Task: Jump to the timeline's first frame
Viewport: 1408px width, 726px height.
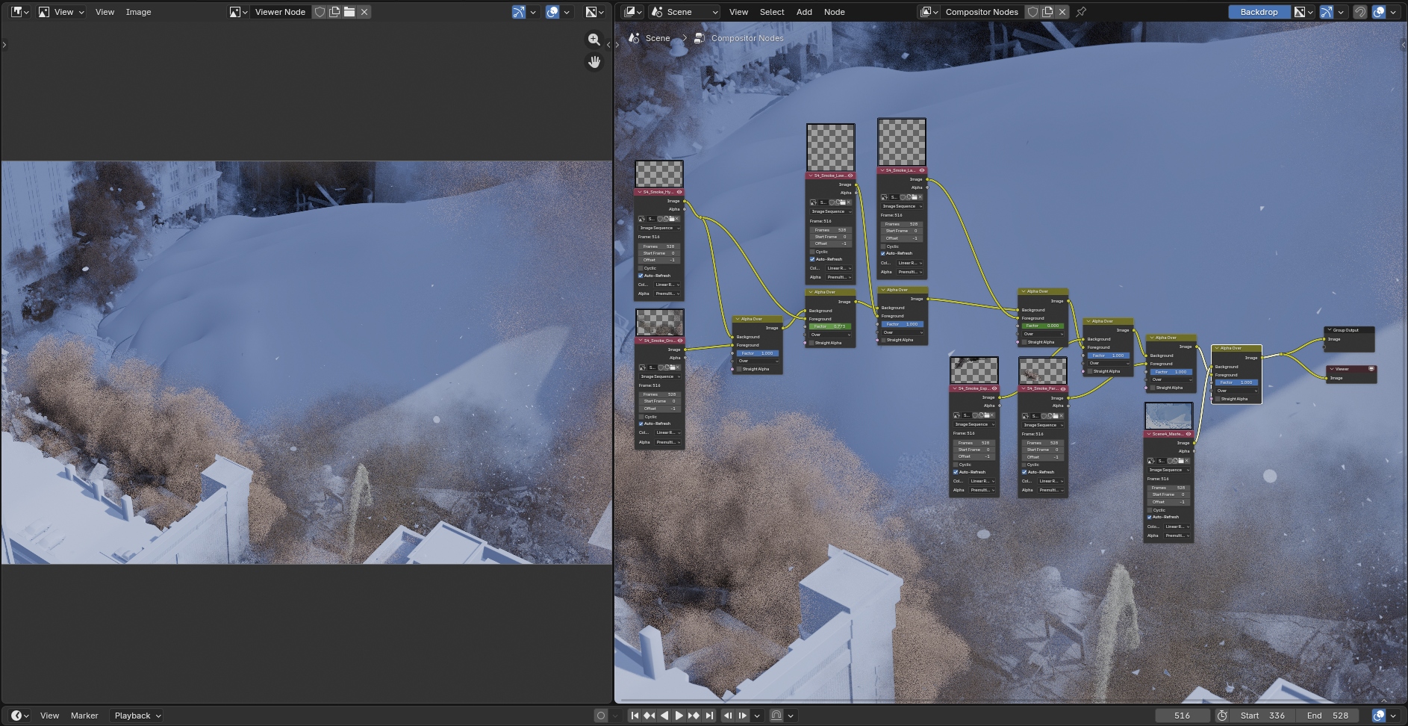Action: point(635,716)
